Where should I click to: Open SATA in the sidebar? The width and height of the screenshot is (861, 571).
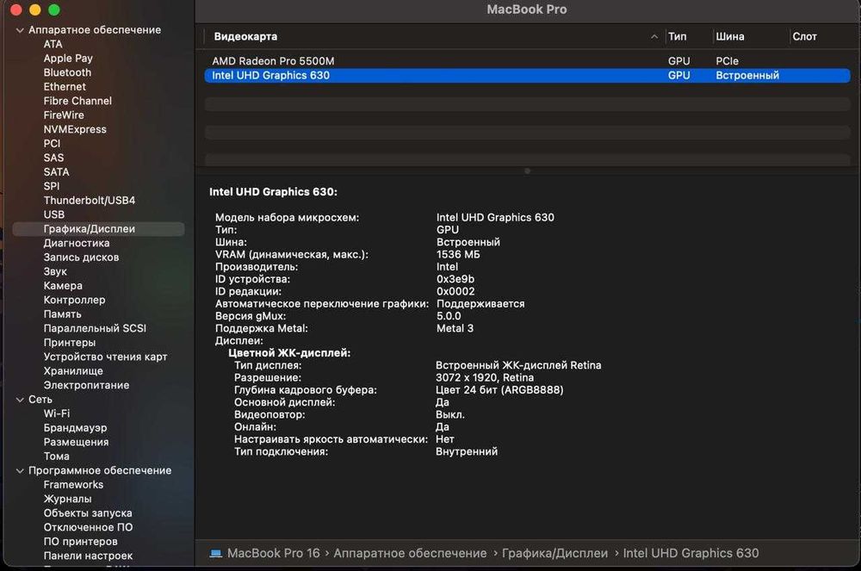[57, 172]
